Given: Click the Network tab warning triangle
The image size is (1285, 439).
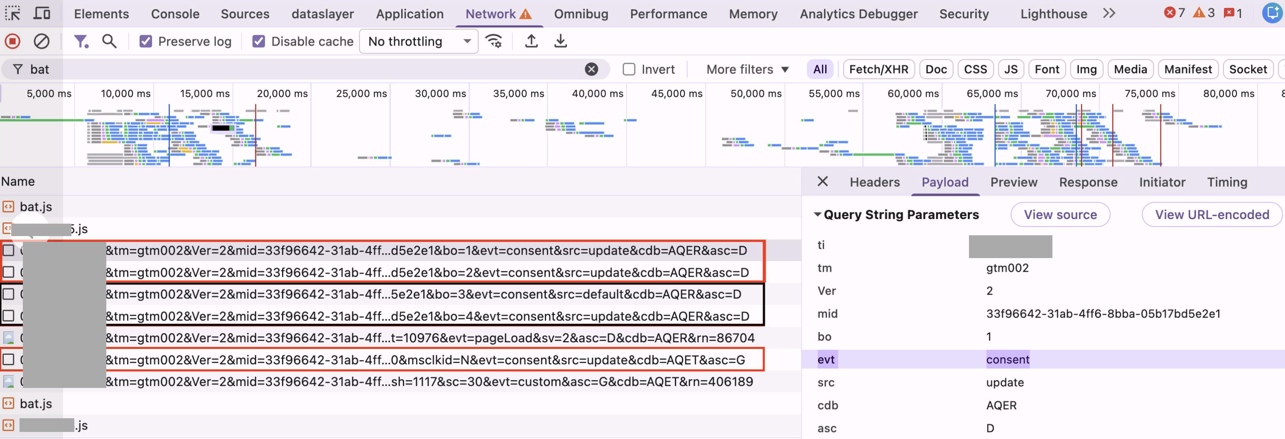Looking at the screenshot, I should (525, 14).
